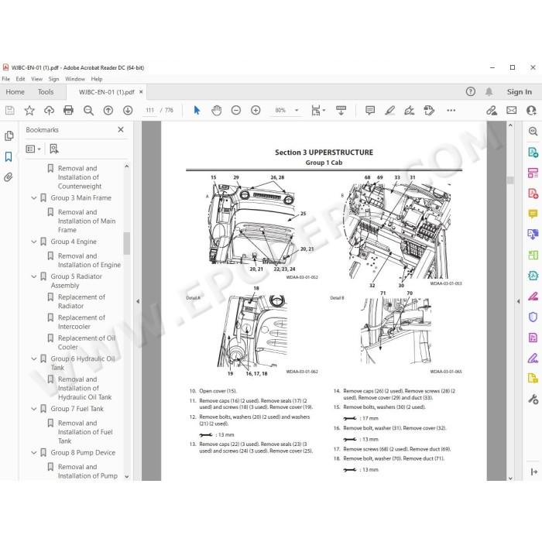This screenshot has width=542, height=542.
Task: Collapse the Group 3 Main Frame bookmark
Action: tap(34, 198)
